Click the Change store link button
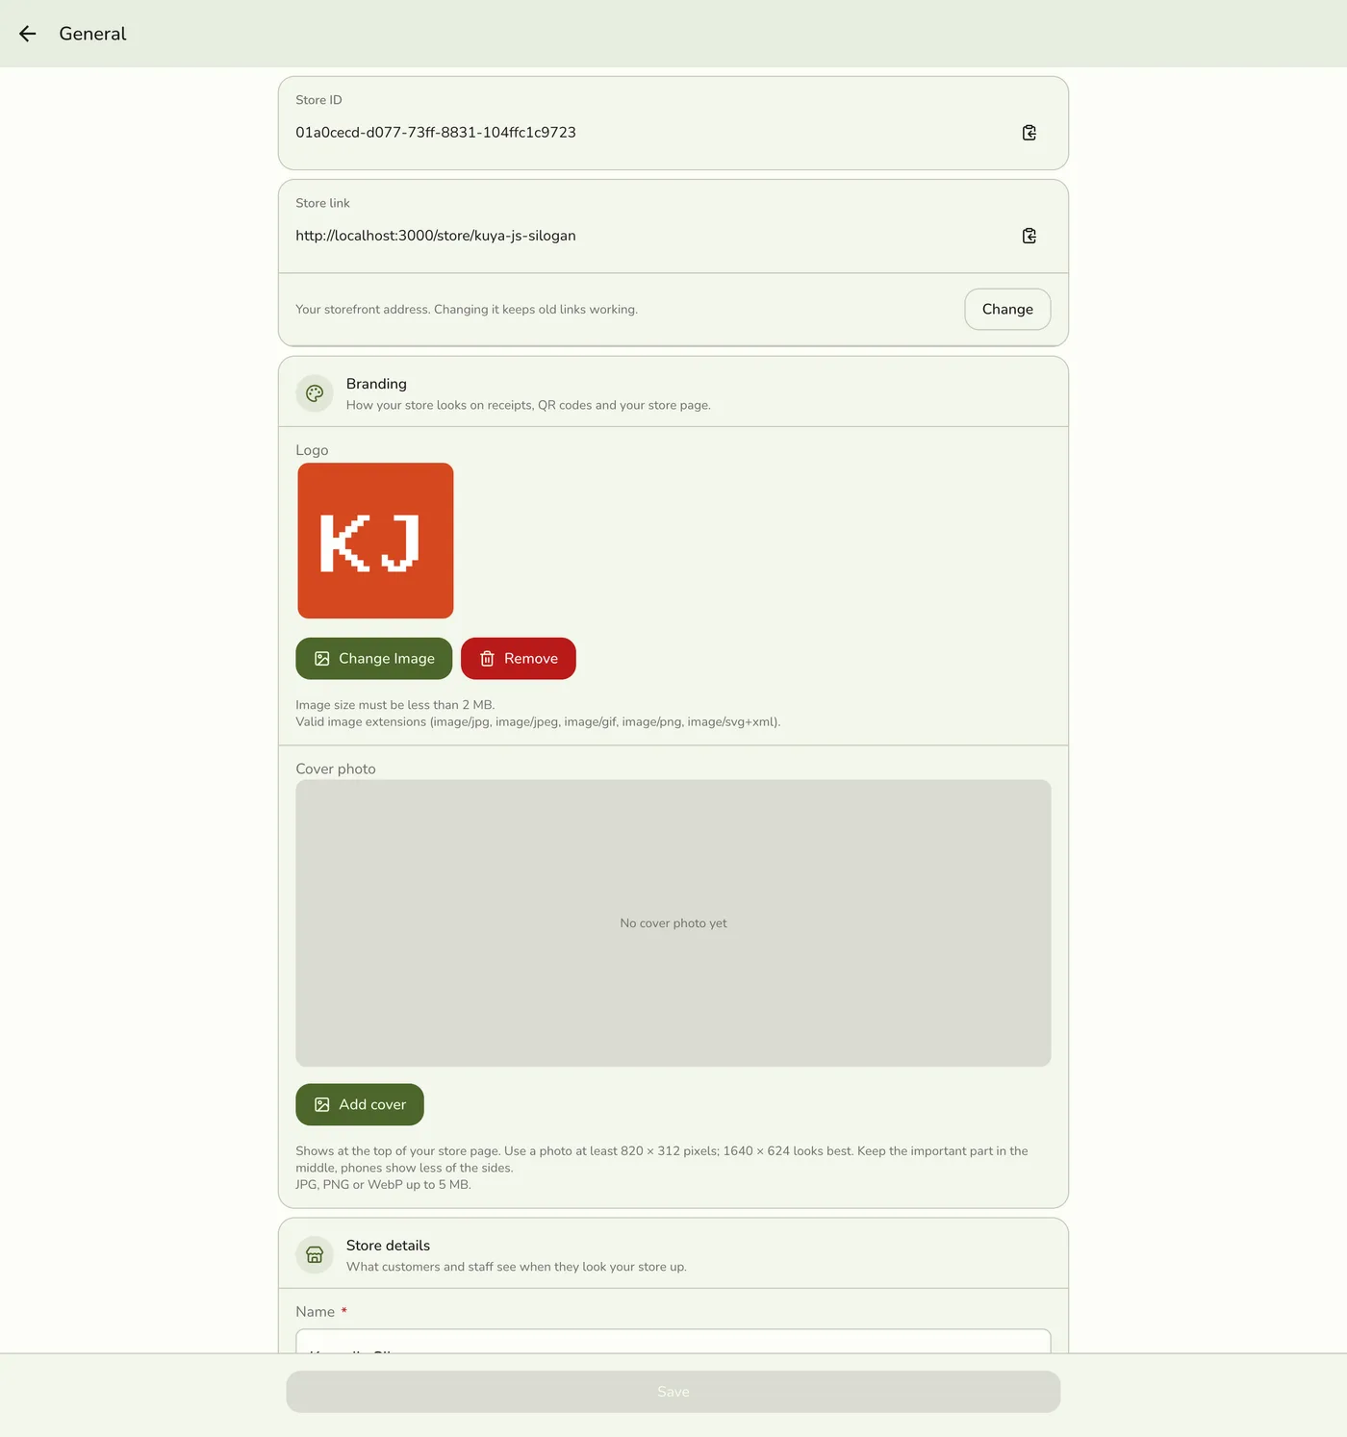The height and width of the screenshot is (1437, 1347). [1007, 309]
